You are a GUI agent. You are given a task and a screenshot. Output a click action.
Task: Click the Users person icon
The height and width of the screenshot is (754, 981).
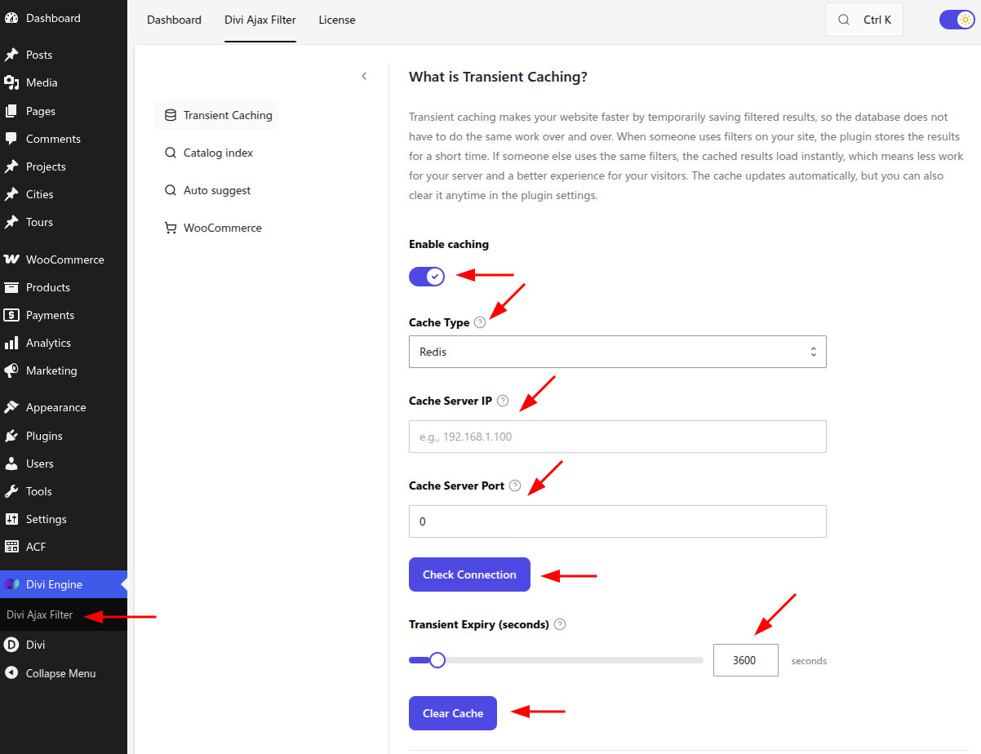pos(11,463)
